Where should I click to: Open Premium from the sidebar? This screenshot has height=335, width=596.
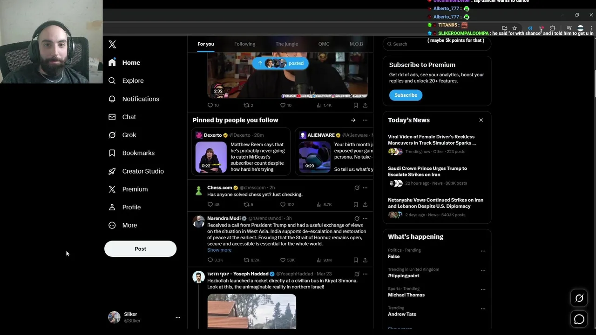(128, 189)
